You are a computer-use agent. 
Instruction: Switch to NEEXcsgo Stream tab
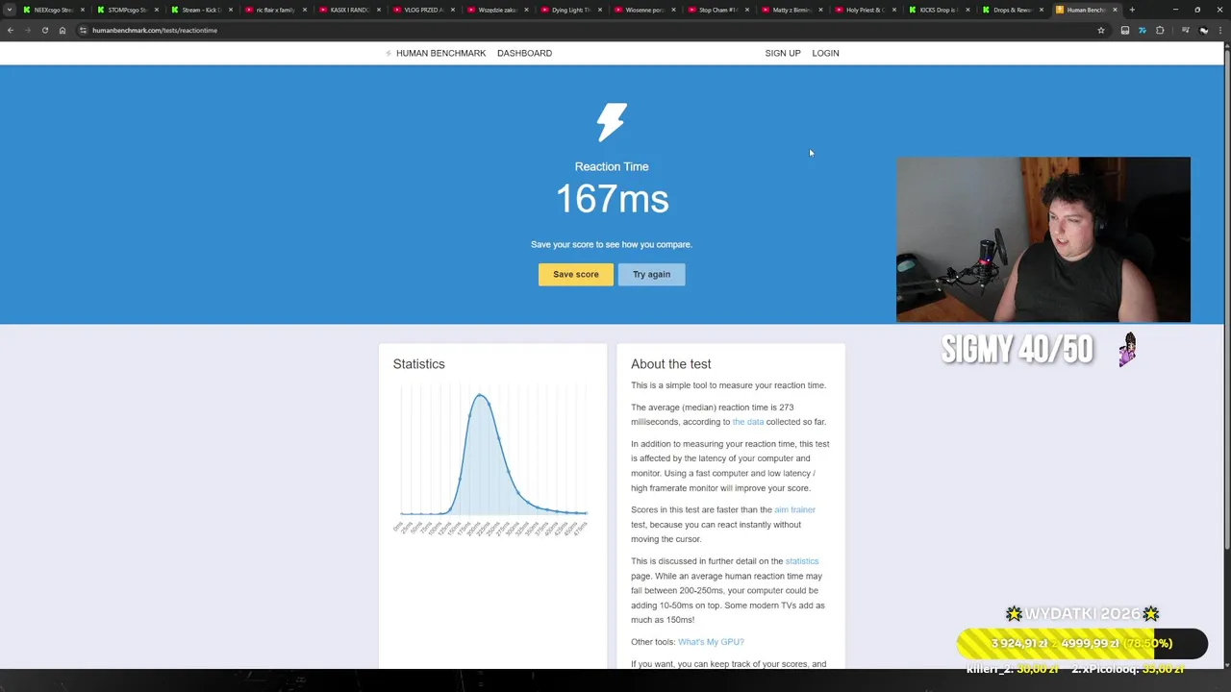(x=53, y=10)
